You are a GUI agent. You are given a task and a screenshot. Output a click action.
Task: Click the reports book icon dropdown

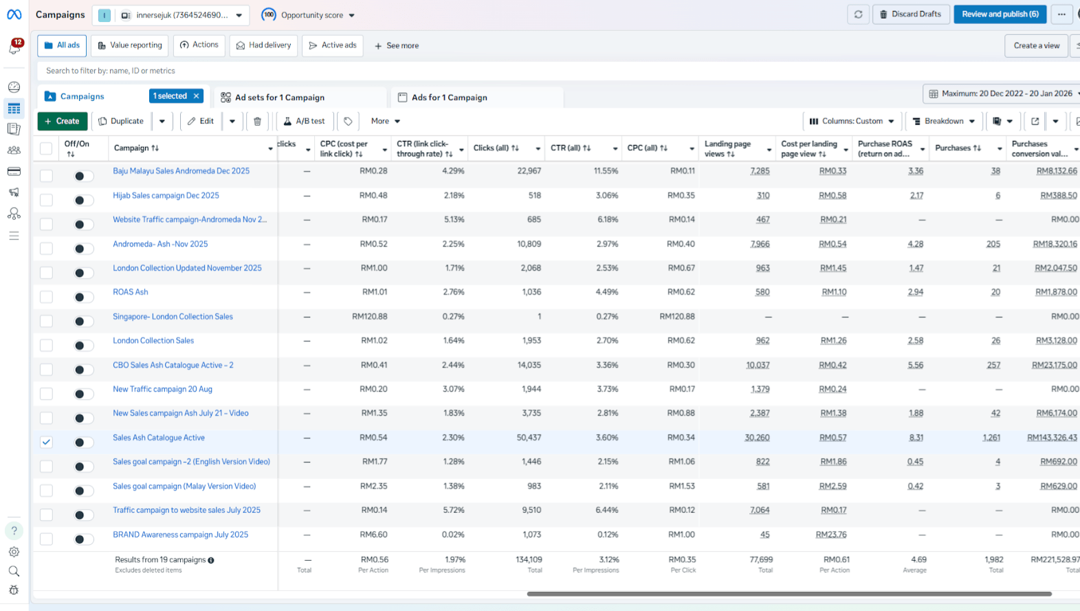[x=1002, y=121]
